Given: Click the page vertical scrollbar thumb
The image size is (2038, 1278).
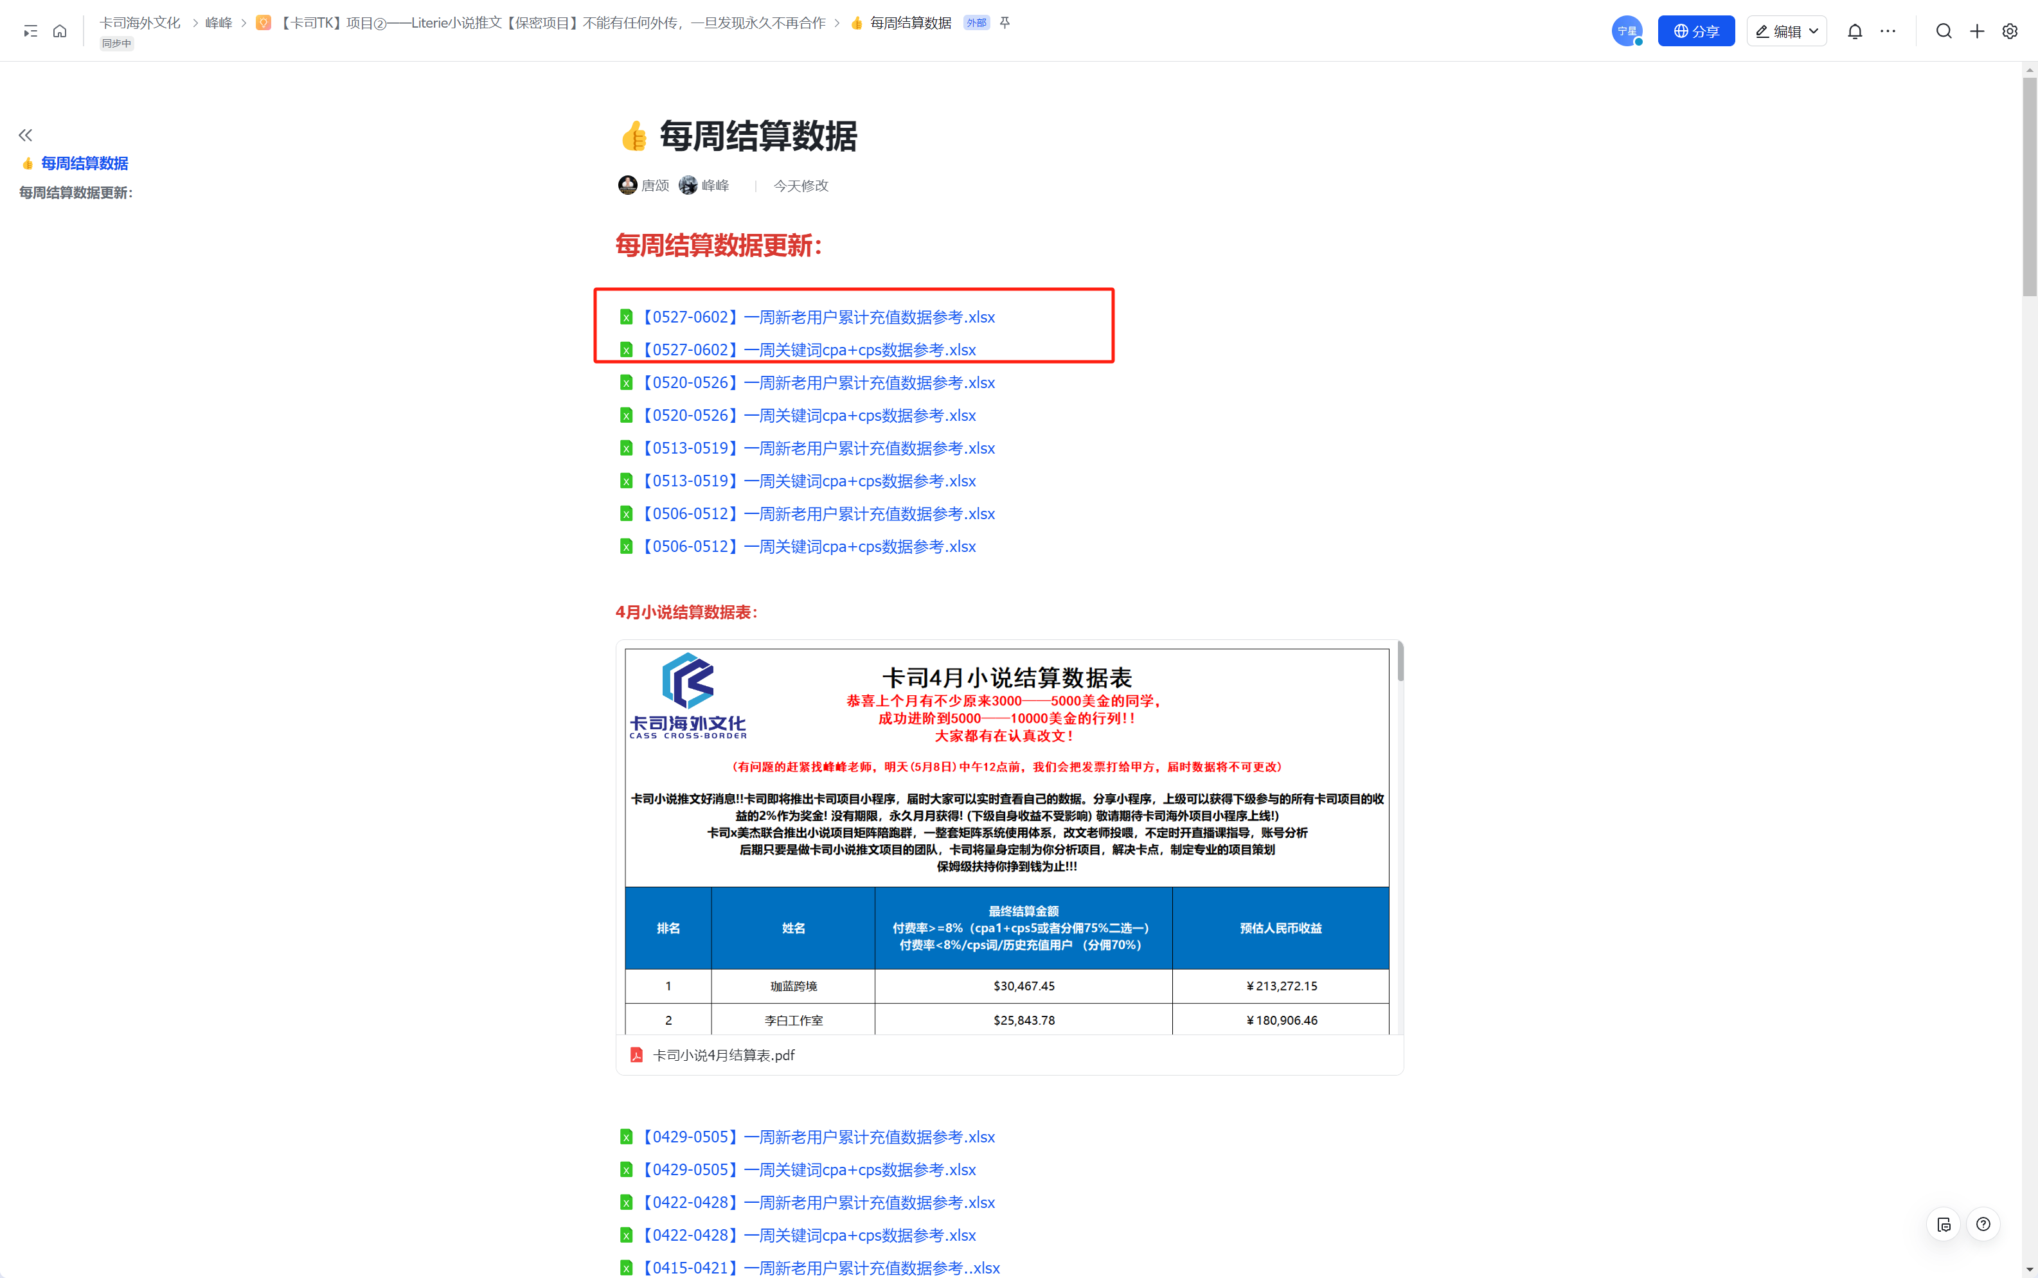Looking at the screenshot, I should click(x=2030, y=188).
